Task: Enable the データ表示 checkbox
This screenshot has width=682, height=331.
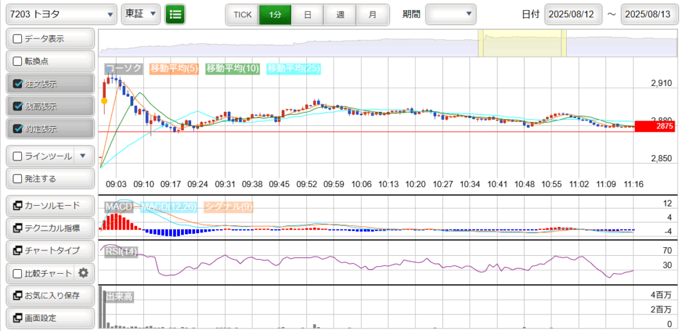Action: (x=17, y=39)
